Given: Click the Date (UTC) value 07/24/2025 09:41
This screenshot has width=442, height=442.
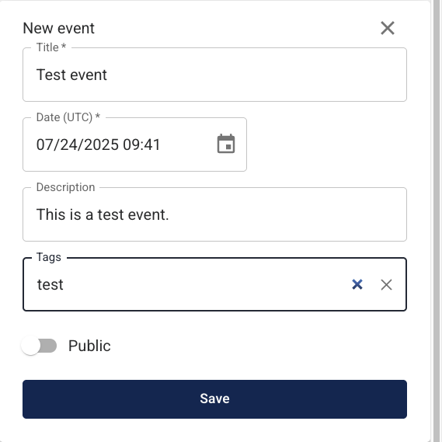Looking at the screenshot, I should pyautogui.click(x=98, y=144).
